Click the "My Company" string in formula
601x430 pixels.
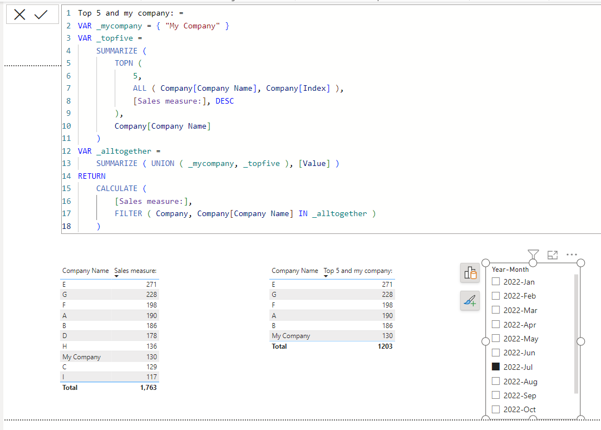coord(193,26)
